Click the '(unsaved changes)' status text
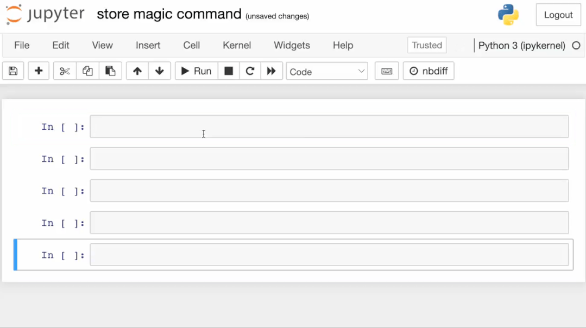Screen dimensions: 586x328 click(x=278, y=16)
